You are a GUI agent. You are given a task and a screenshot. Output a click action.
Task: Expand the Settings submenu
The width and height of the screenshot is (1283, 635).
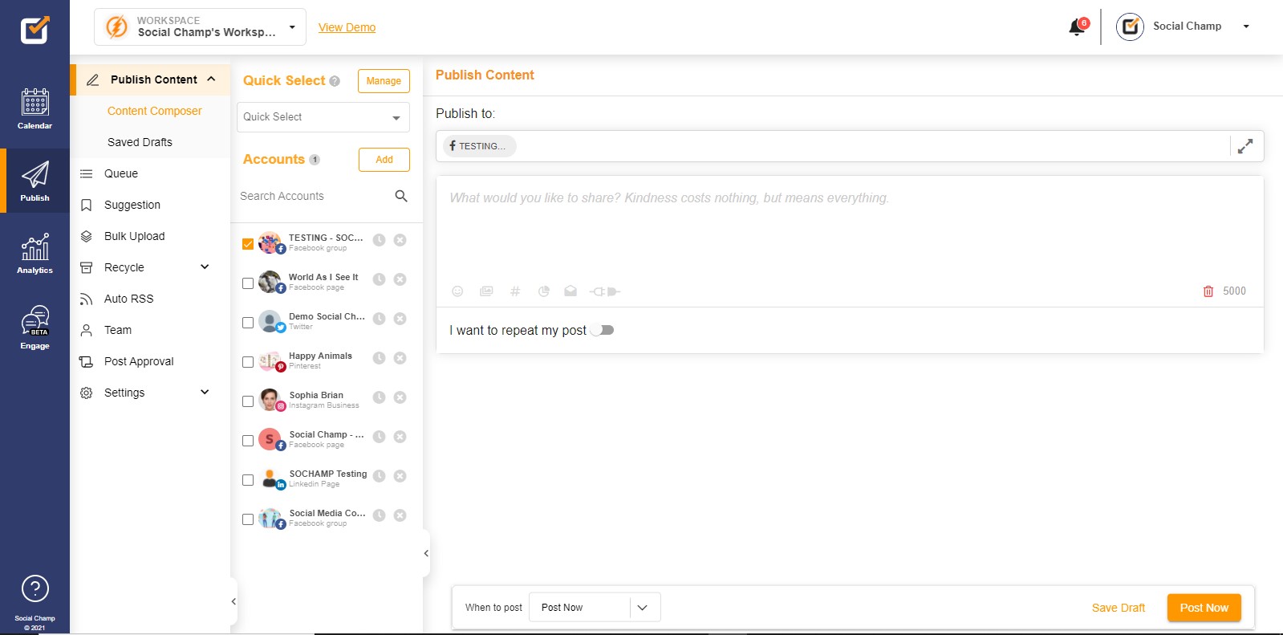[205, 393]
